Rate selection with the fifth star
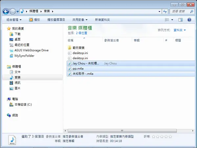197x148 pixels. [x=170, y=136]
